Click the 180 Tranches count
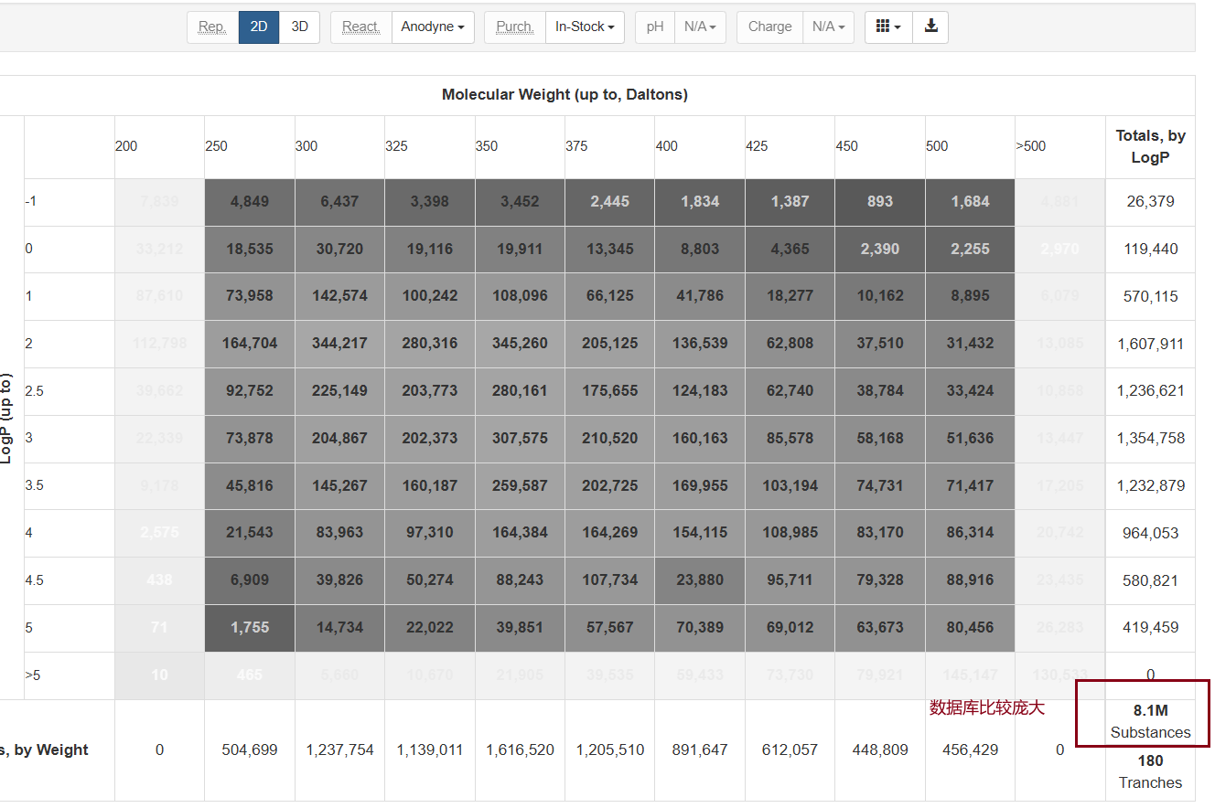Screen dimensions: 1215x808 [x=1150, y=771]
